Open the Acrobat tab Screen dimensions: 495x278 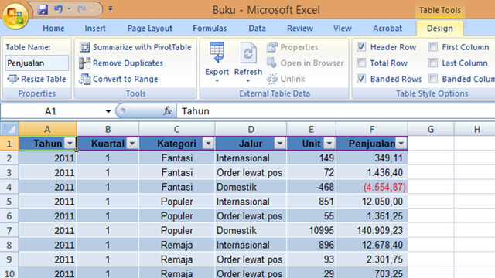pos(387,29)
